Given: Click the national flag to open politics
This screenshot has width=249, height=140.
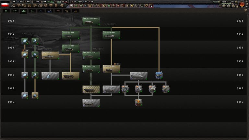Looking at the screenshot, I should pos(5,4).
